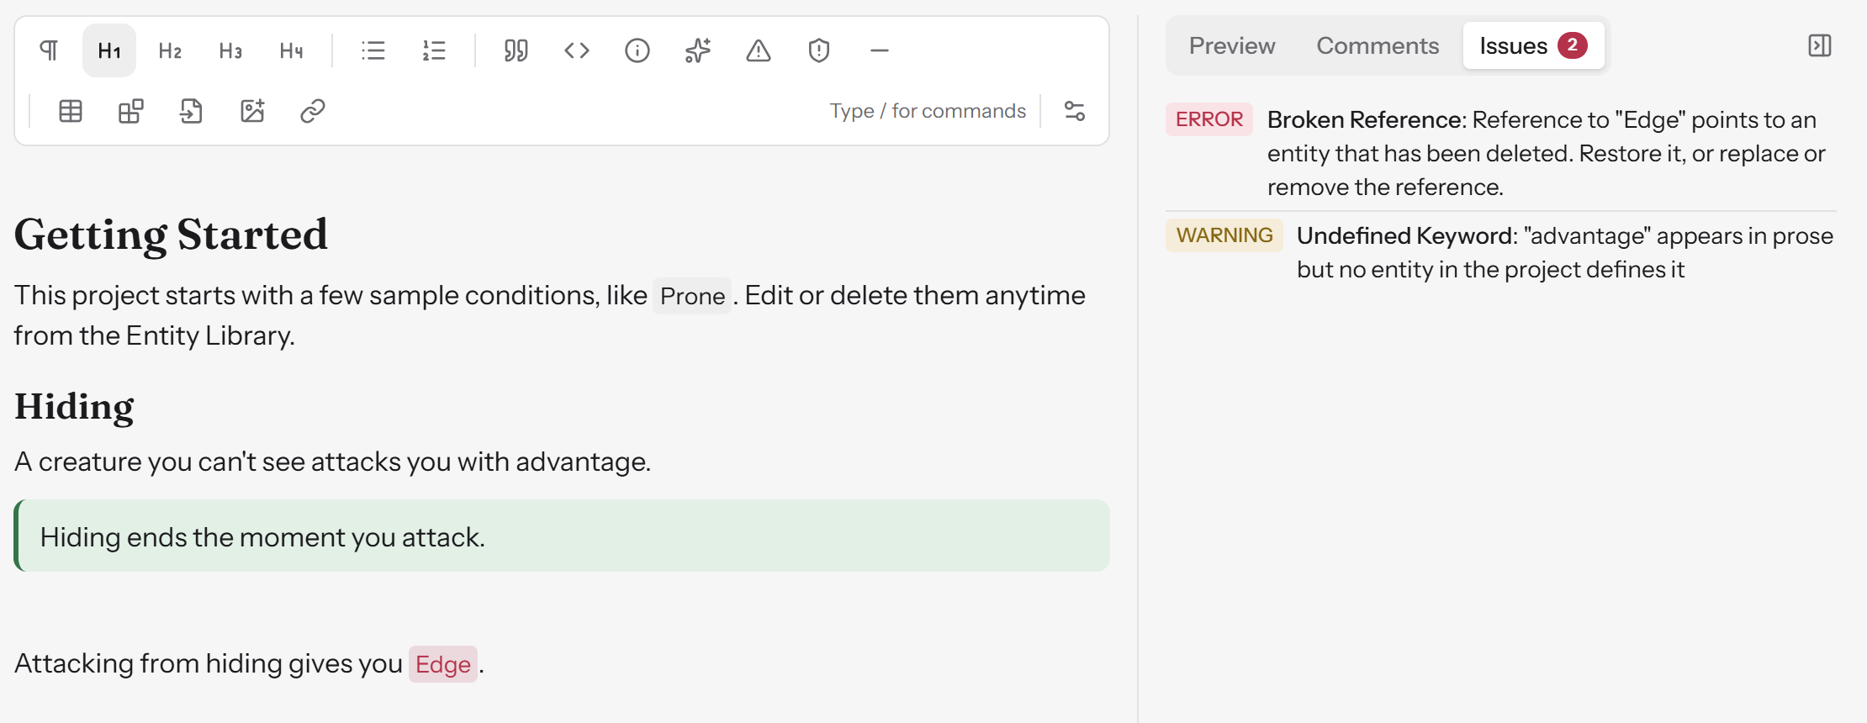
Task: Switch to the Preview tab
Action: 1232,45
